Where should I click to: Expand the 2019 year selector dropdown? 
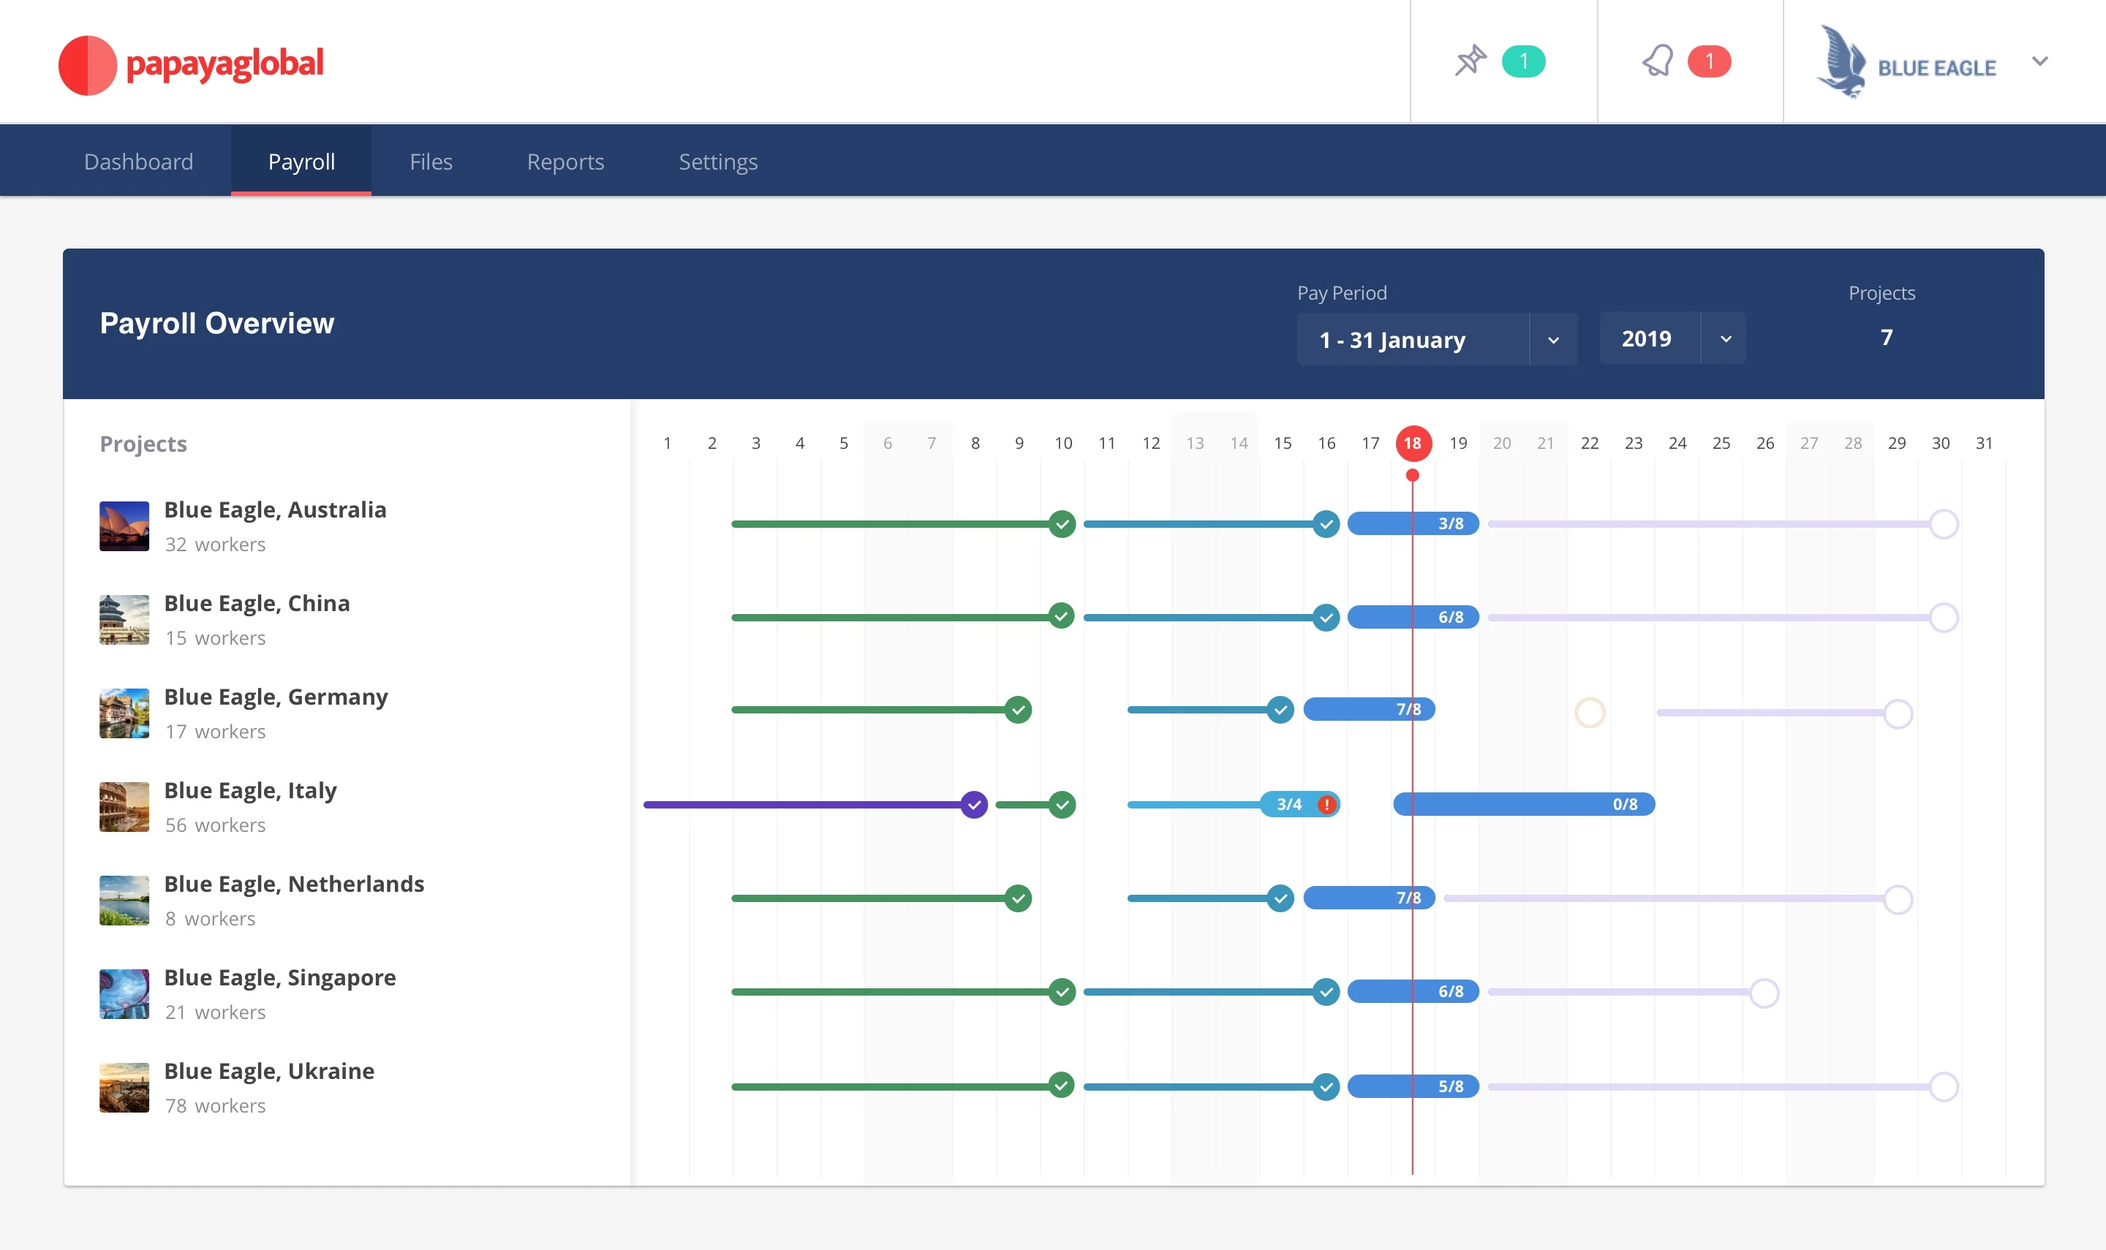click(x=1725, y=338)
